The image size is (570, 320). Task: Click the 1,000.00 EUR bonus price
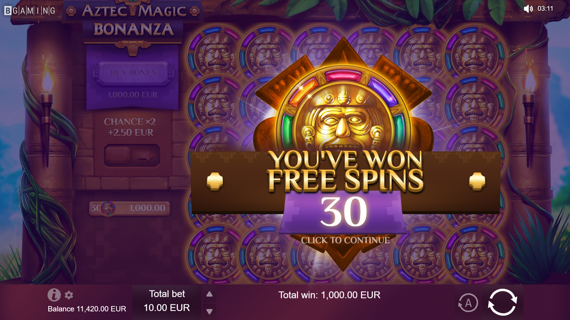132,95
